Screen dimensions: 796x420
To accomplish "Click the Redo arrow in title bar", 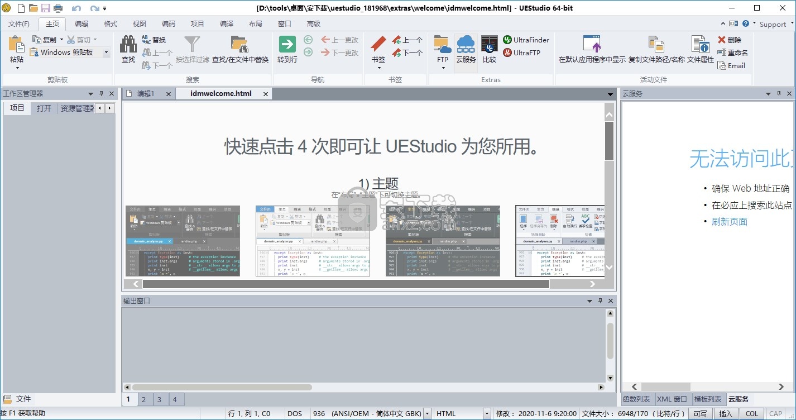I will tap(95, 8).
